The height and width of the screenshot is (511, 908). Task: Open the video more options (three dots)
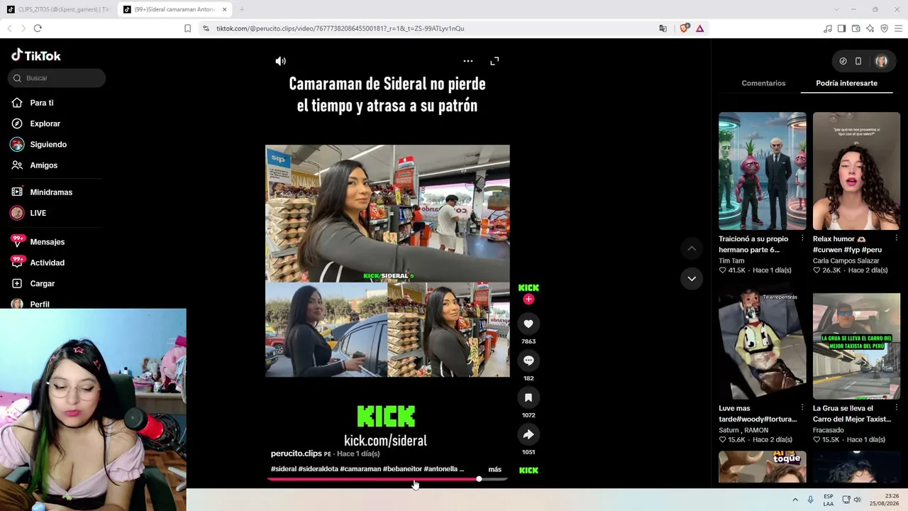point(468,61)
